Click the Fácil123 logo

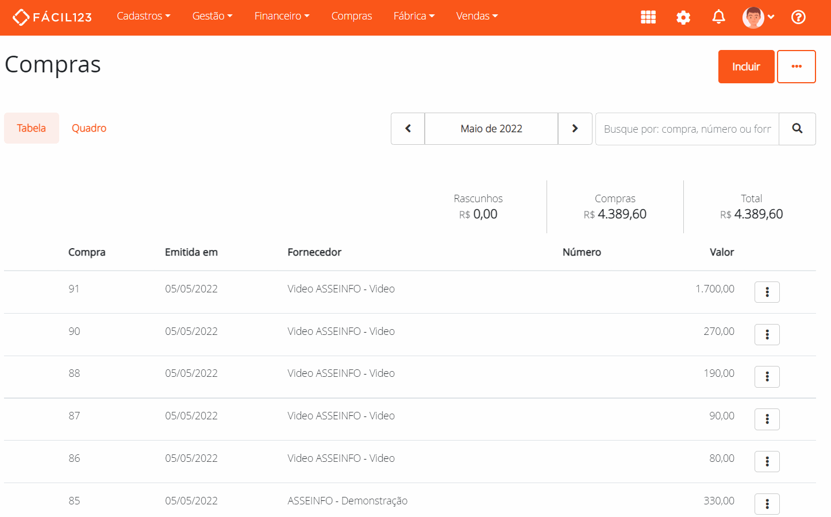click(52, 17)
